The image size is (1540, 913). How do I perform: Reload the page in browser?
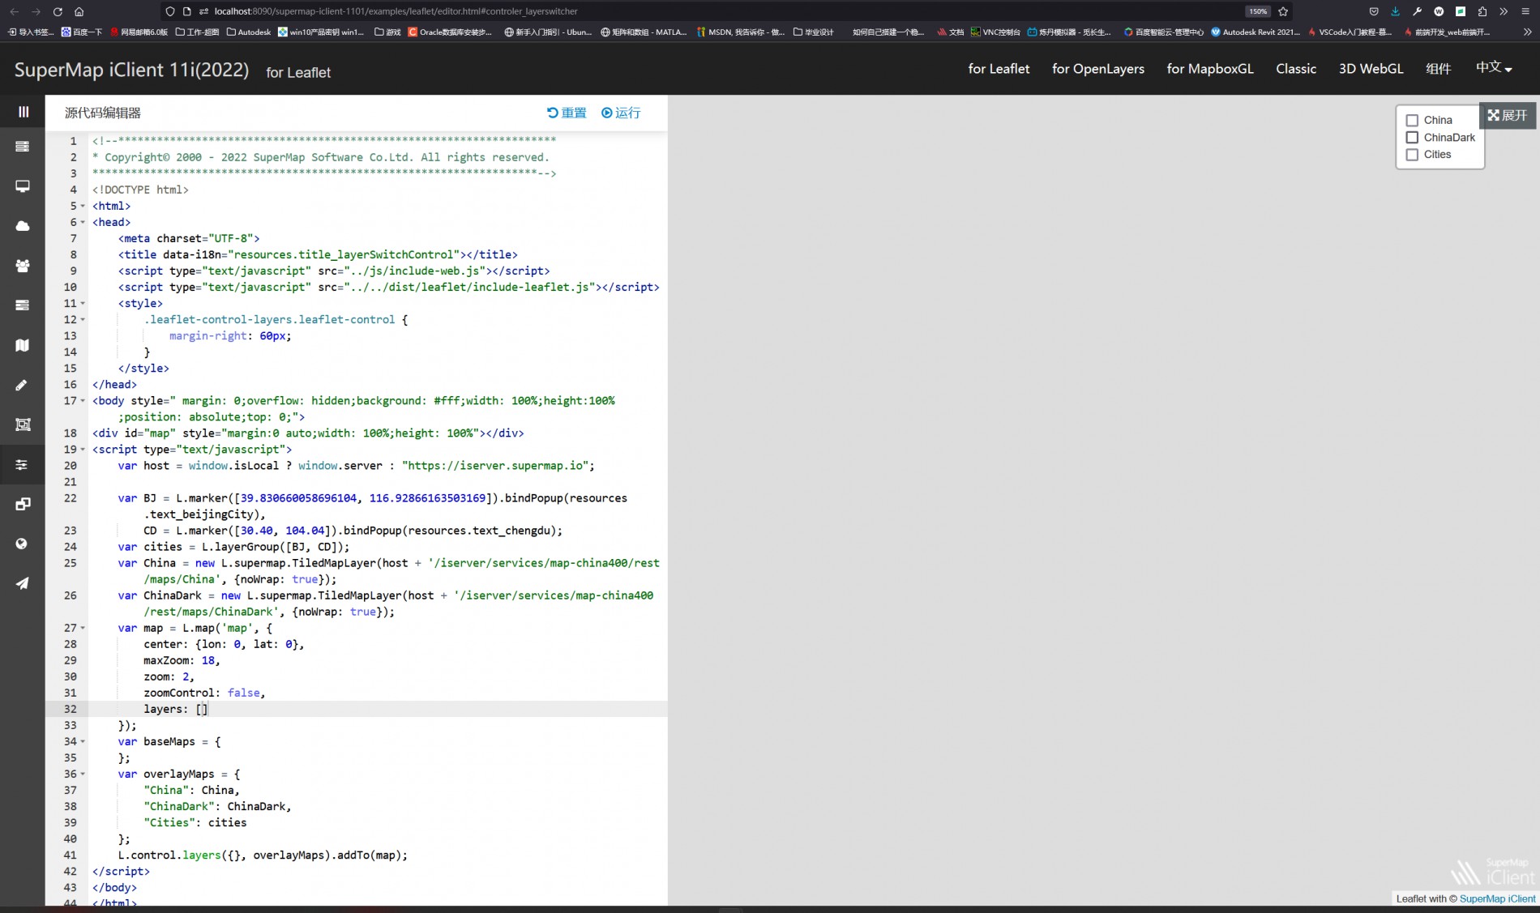coord(58,11)
